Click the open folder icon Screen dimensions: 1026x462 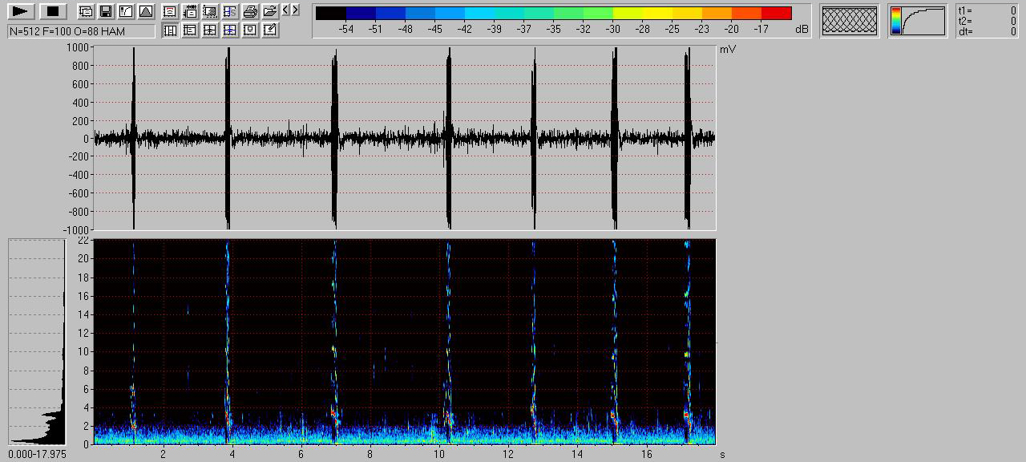[x=270, y=11]
